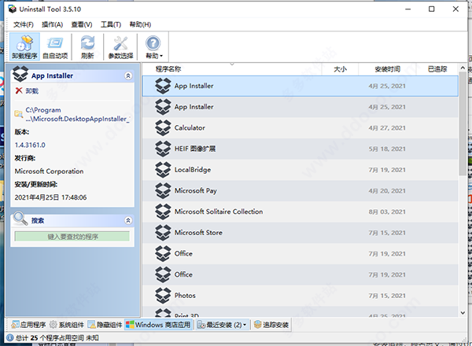472x346 pixels.
Task: Click the scroll down arrow of program list
Action: click(463, 313)
